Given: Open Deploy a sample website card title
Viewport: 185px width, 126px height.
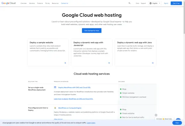Looking at the screenshot, I should click(41, 43).
